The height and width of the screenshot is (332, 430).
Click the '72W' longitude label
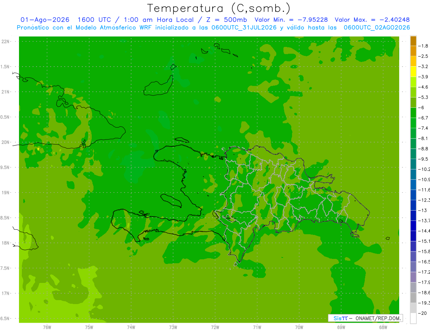215,327
